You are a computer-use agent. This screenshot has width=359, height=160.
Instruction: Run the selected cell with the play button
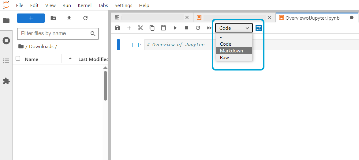click(x=175, y=28)
